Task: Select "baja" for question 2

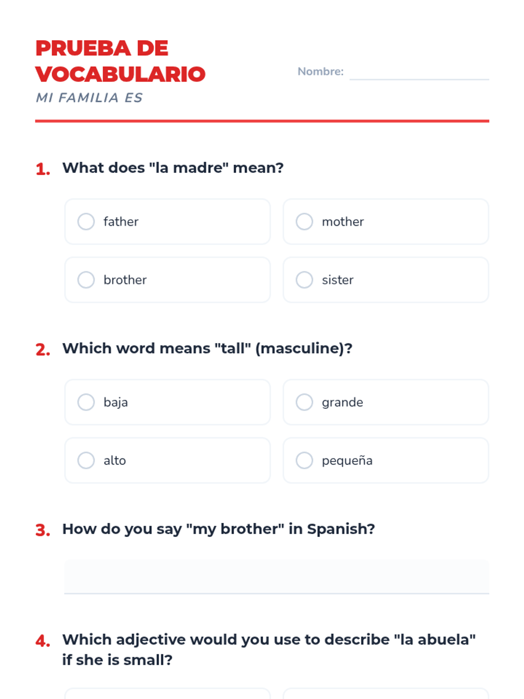Action: point(86,402)
